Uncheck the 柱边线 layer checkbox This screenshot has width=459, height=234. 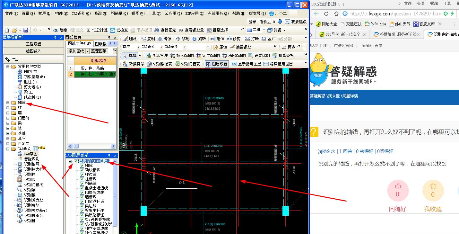pos(82,175)
